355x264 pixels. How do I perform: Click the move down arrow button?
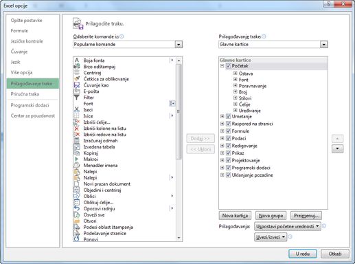pyautogui.click(x=337, y=148)
